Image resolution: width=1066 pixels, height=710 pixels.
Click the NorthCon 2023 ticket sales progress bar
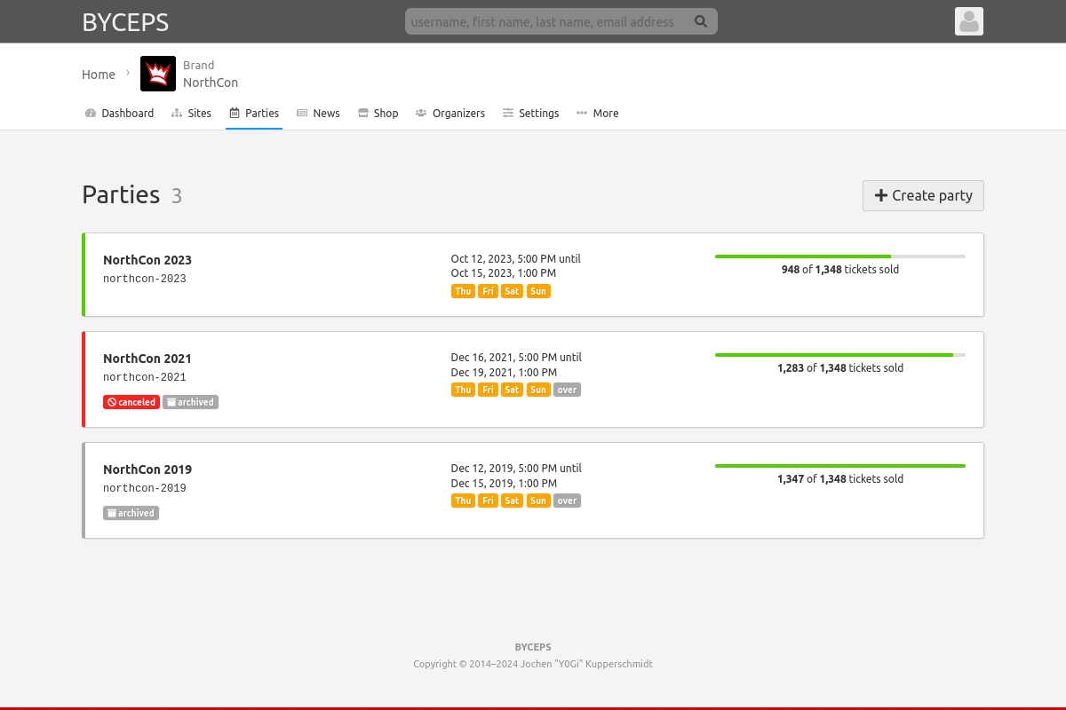tap(839, 256)
